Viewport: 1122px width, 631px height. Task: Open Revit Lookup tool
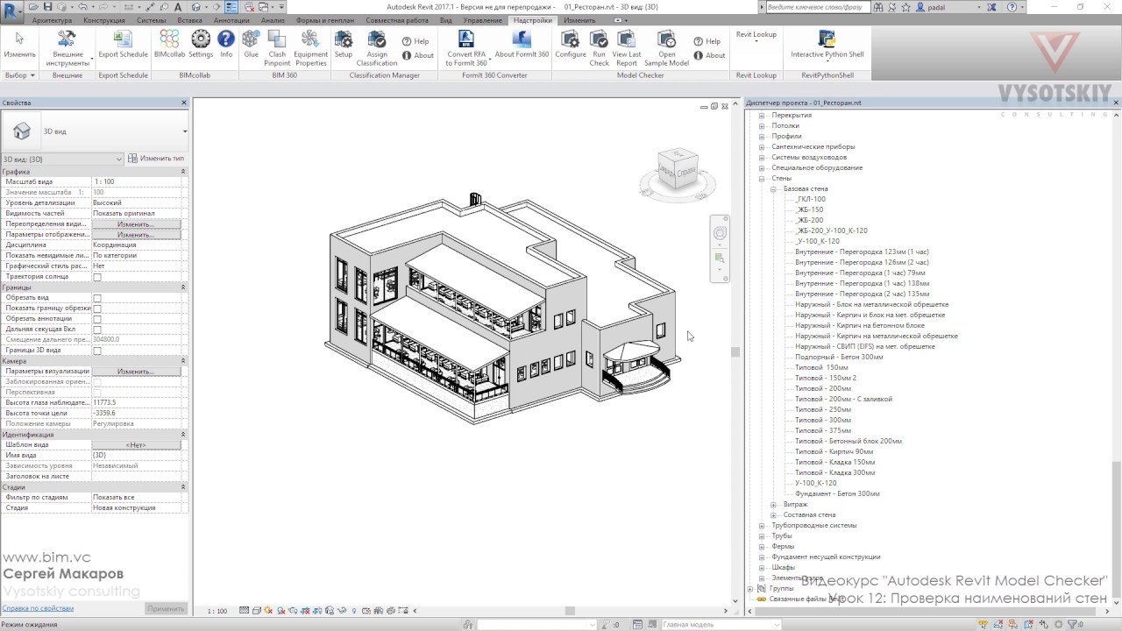756,35
